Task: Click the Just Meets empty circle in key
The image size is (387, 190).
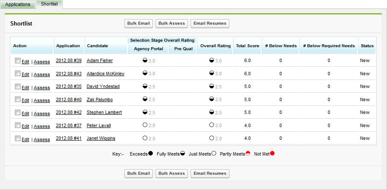Action: pyautogui.click(x=214, y=153)
